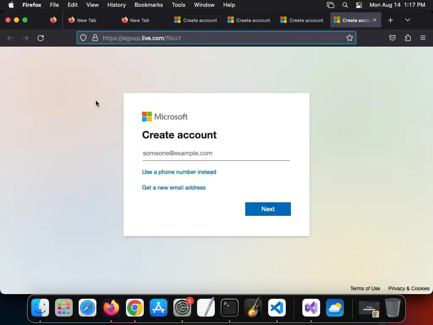Open Firefox View pinned tab
The image size is (433, 325).
(53, 20)
